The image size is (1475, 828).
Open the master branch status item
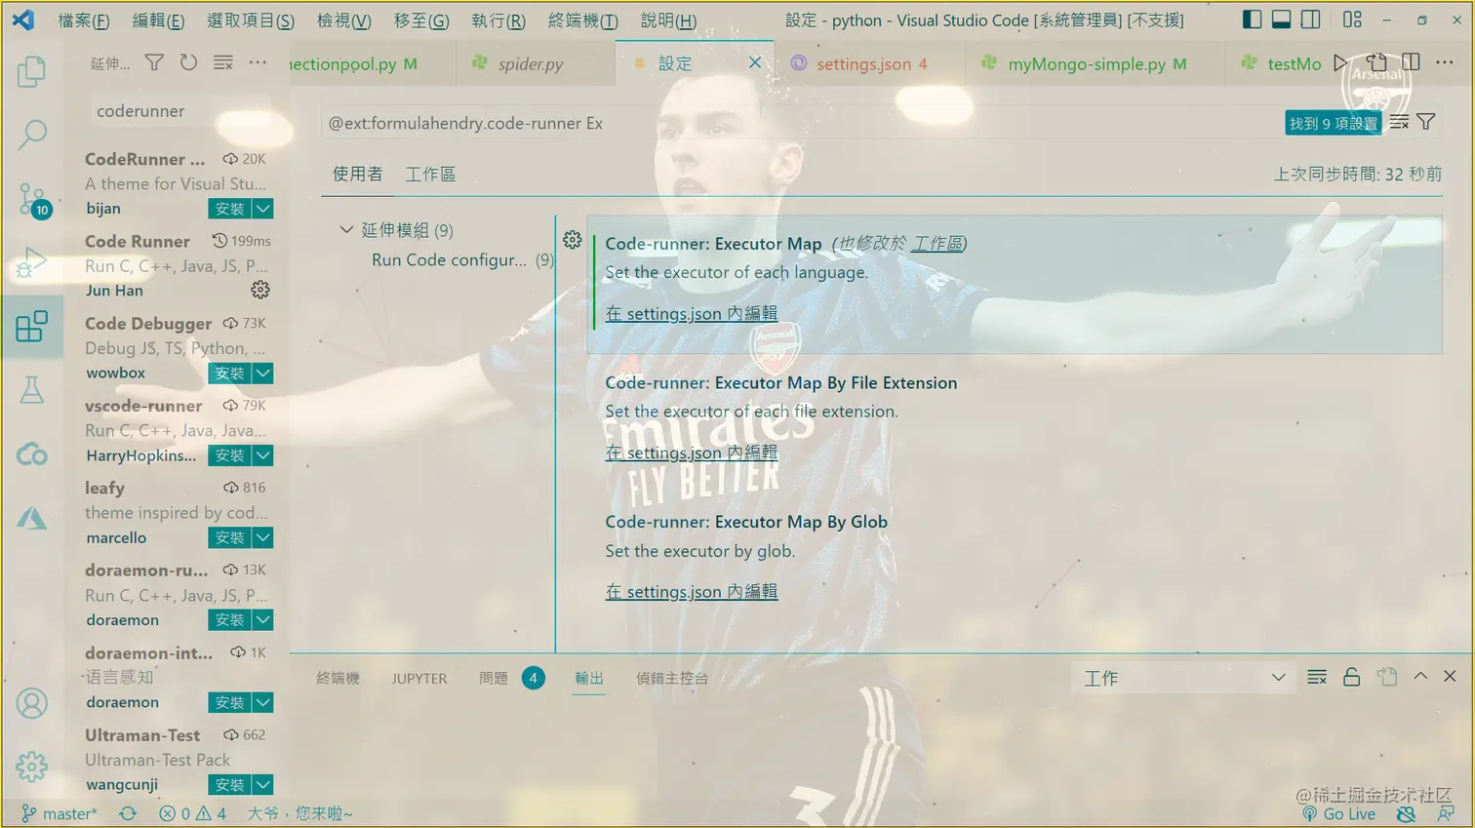click(60, 813)
